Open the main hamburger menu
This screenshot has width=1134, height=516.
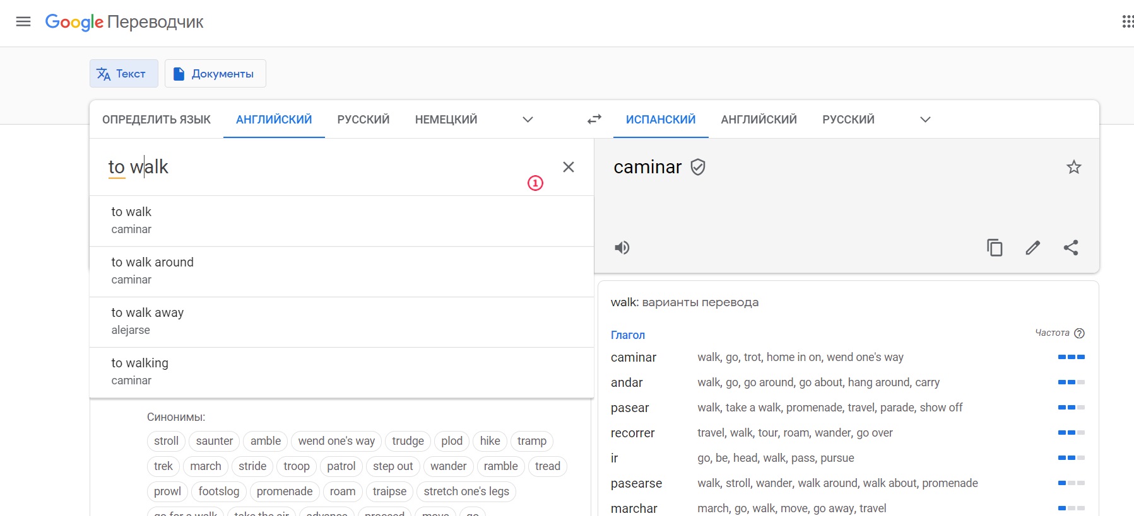click(x=23, y=22)
